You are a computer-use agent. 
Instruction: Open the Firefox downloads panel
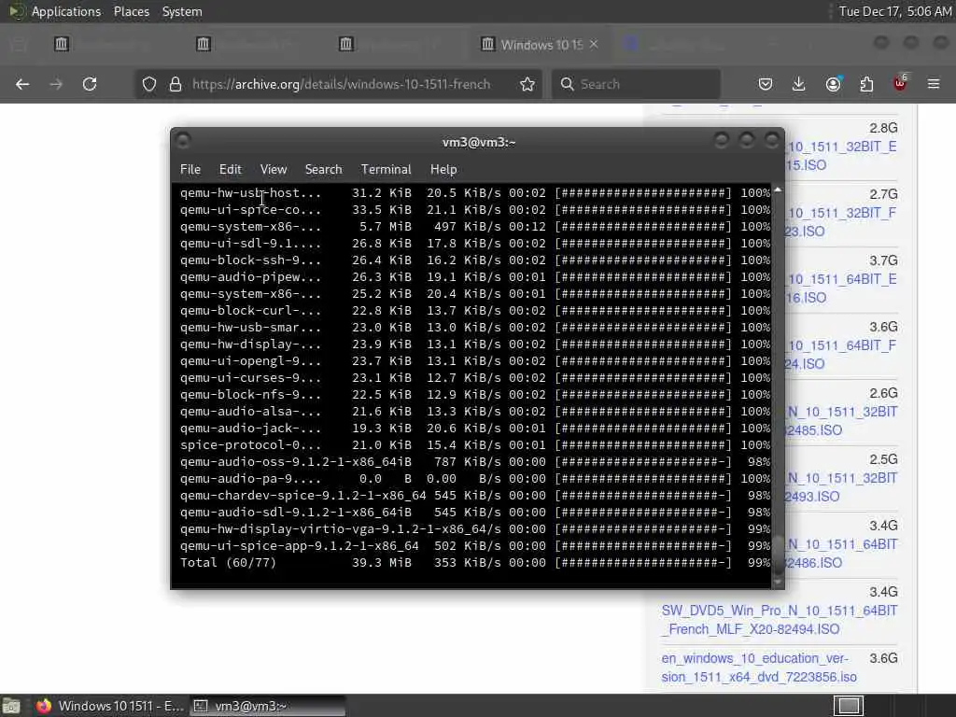pos(799,84)
